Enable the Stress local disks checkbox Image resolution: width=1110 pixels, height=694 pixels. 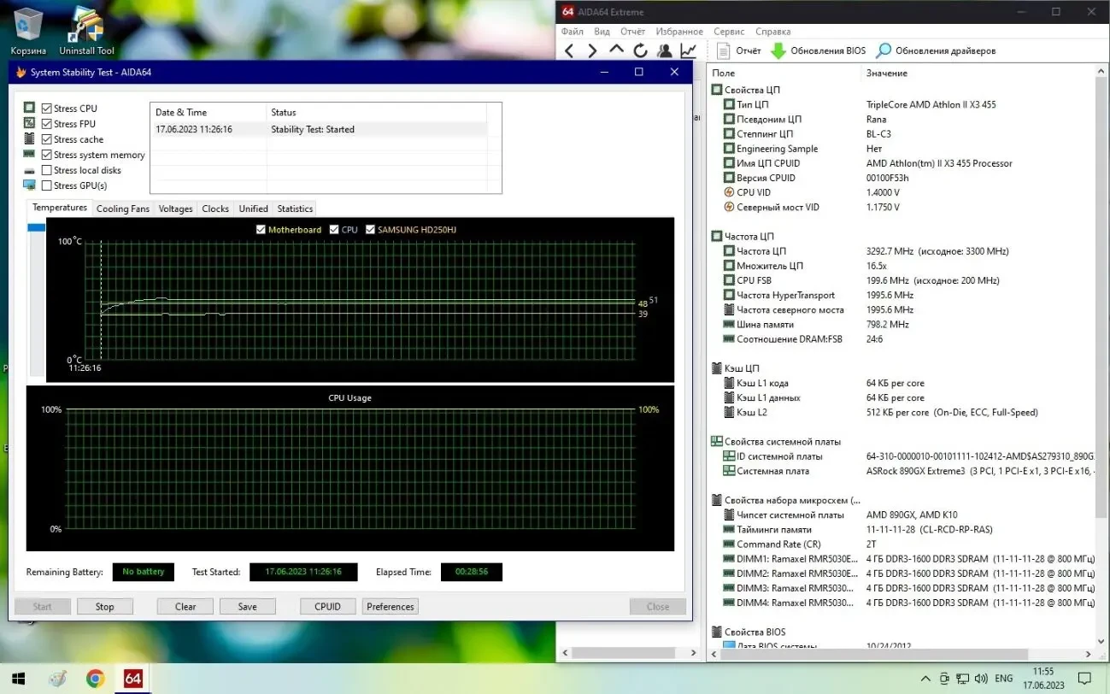[x=47, y=169]
